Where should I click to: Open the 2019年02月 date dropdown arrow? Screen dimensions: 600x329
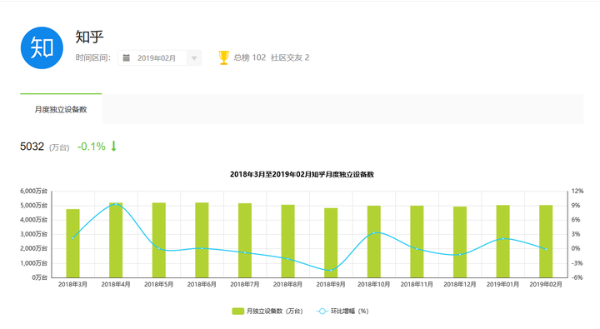click(194, 58)
